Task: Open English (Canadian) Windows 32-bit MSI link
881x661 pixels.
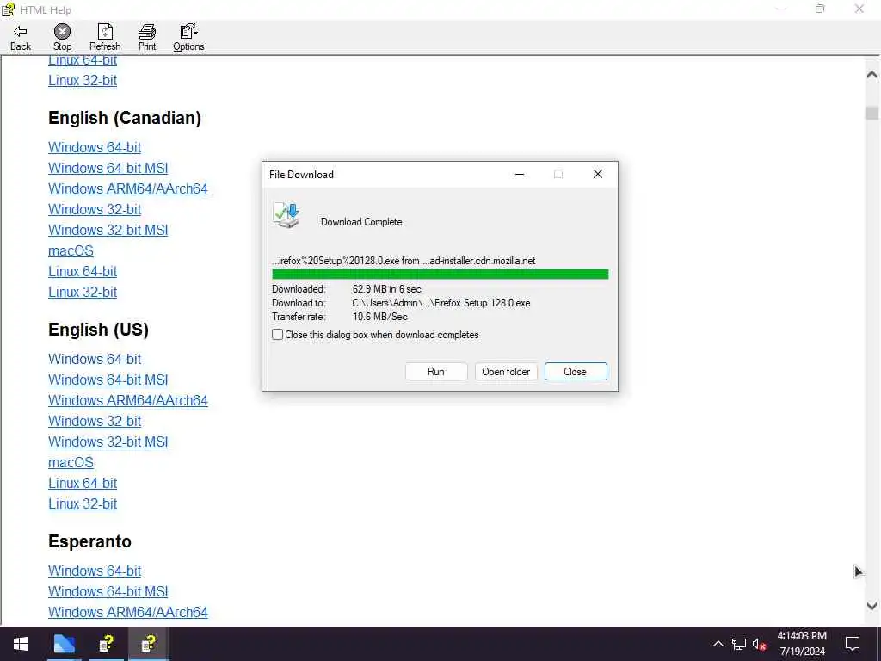Action: [x=108, y=230]
